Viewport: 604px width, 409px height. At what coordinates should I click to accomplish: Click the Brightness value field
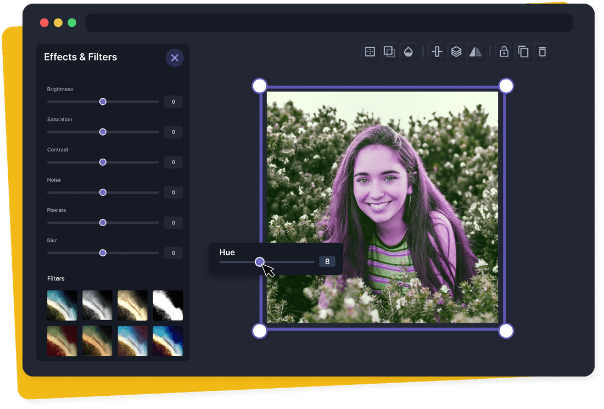[174, 102]
